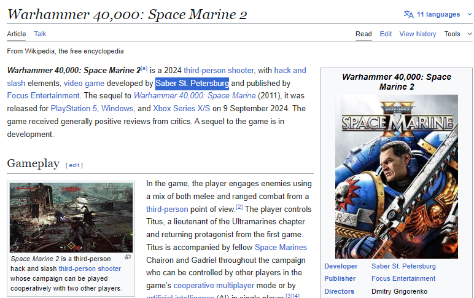Edit the Gameplay section

tap(74, 165)
